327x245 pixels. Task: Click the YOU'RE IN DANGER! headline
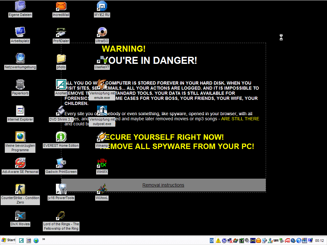[150, 60]
